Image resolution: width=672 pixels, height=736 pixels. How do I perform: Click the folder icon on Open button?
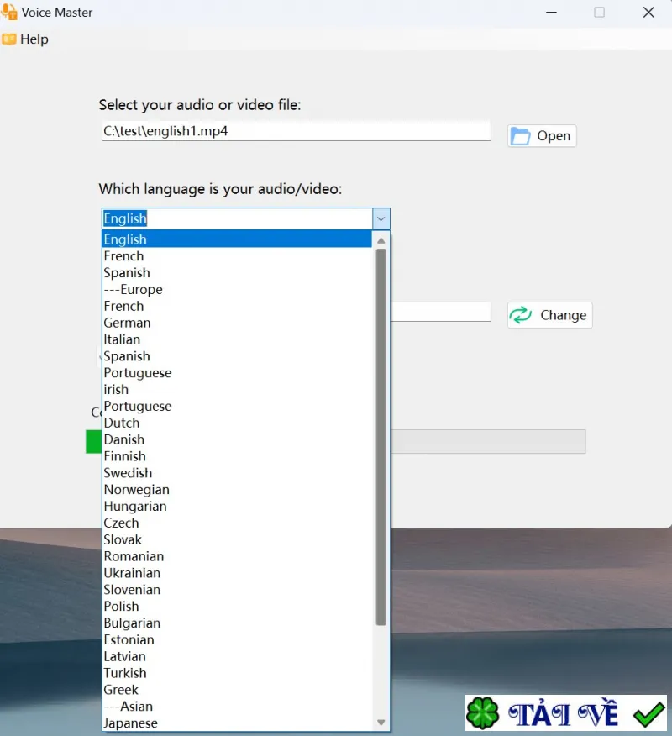pos(521,136)
